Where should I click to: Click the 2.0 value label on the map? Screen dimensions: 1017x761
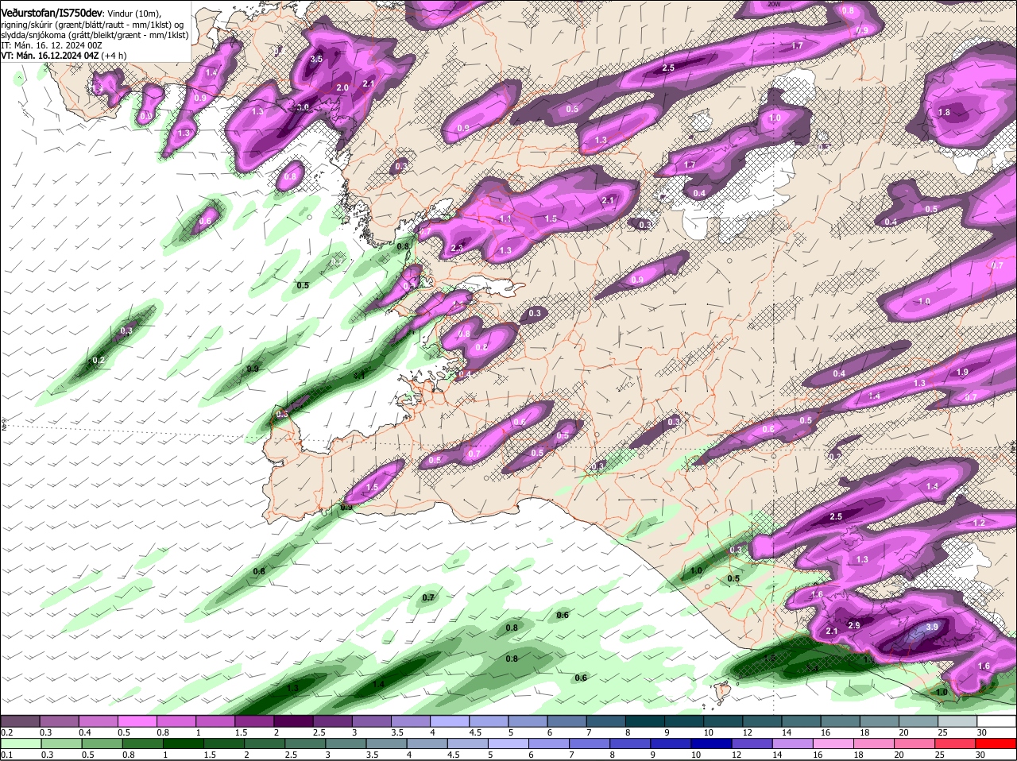[x=342, y=87]
